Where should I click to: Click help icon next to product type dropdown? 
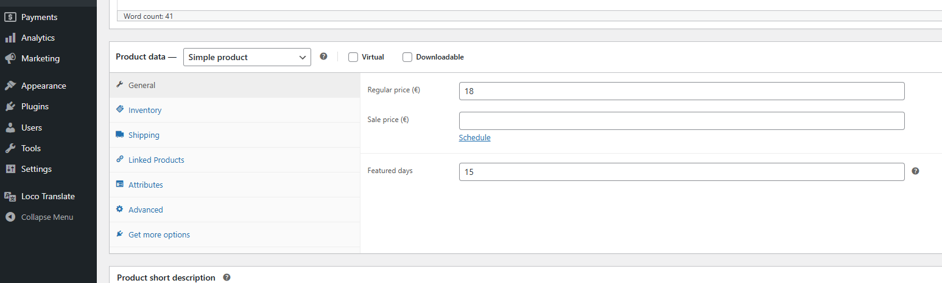[323, 56]
